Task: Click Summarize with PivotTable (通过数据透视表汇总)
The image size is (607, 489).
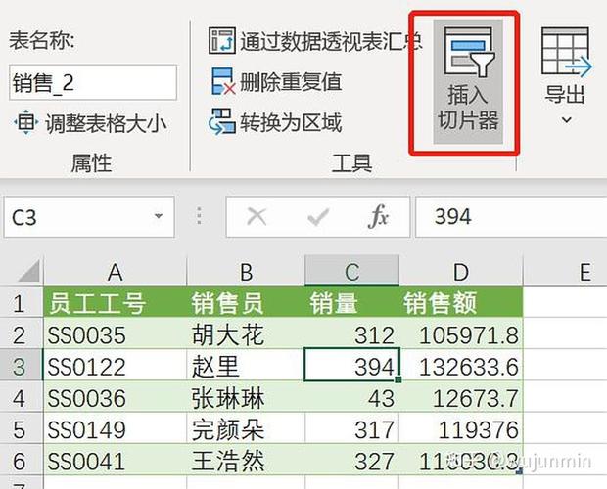Action: 315,41
